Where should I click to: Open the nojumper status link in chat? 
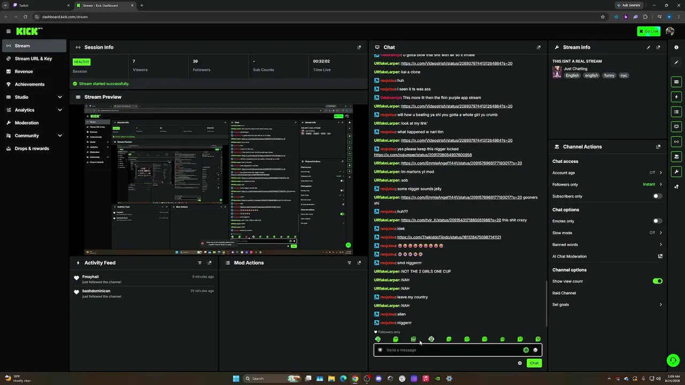[x=423, y=155]
